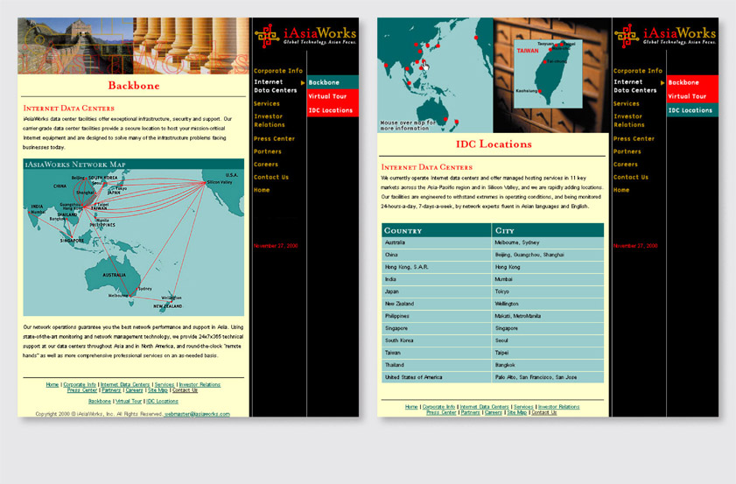
Task: Follow Press Center footer link on Backbone page
Action: tap(81, 390)
